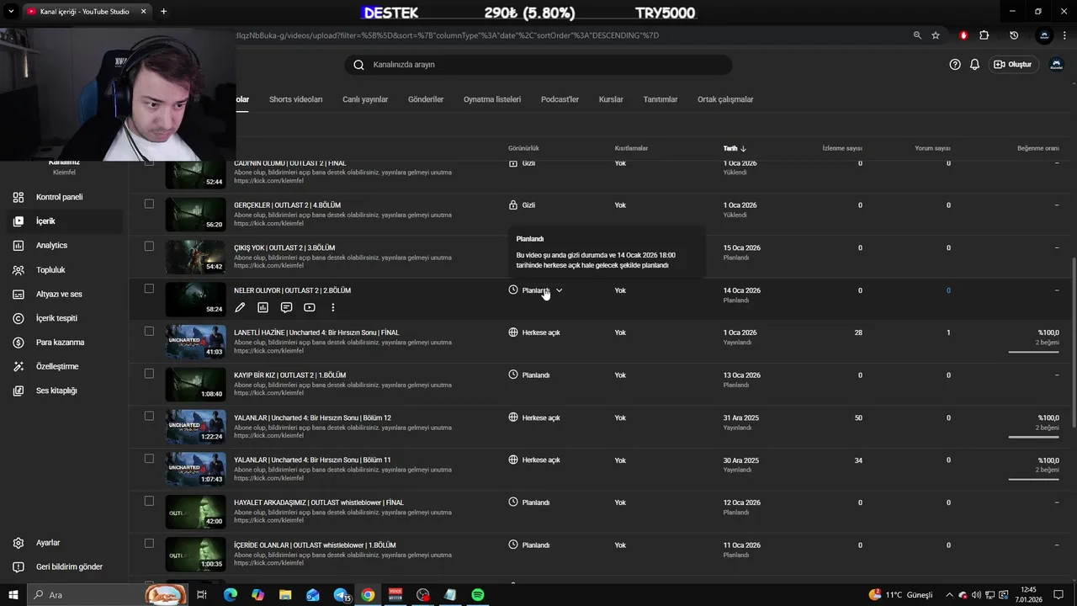Screen dimensions: 1077x606
Task: Edit details pencil icon for NELER OLUYOR video
Action: pos(240,308)
